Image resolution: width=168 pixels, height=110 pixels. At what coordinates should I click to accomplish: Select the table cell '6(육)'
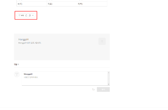pos(92,4)
